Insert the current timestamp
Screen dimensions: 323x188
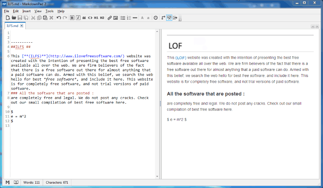[x=156, y=18]
